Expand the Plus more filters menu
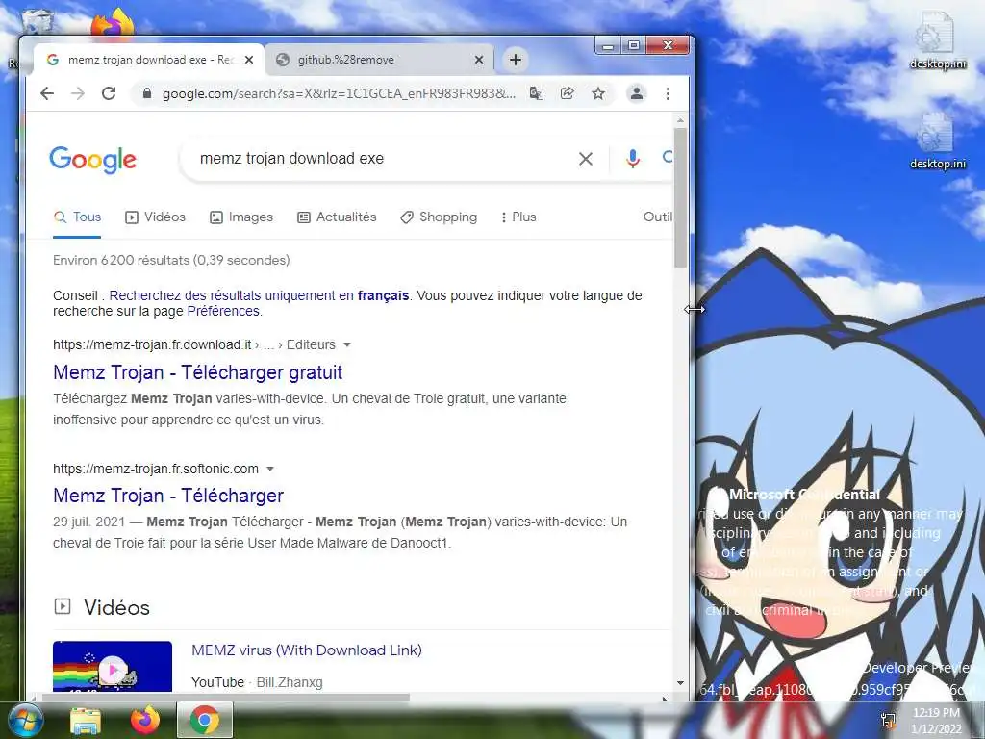985x739 pixels. [x=518, y=217]
